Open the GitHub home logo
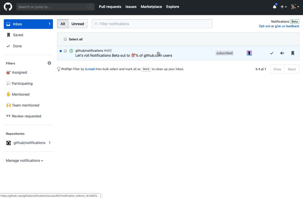This screenshot has width=303, height=198. pos(8,7)
